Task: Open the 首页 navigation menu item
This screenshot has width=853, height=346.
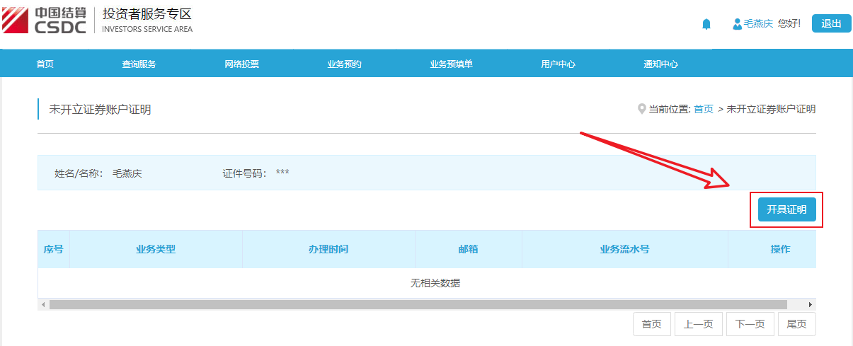Action: point(45,64)
